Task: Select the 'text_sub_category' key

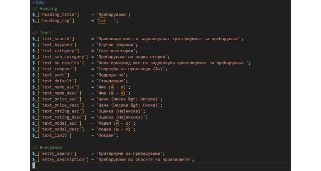Action: (x=63, y=57)
